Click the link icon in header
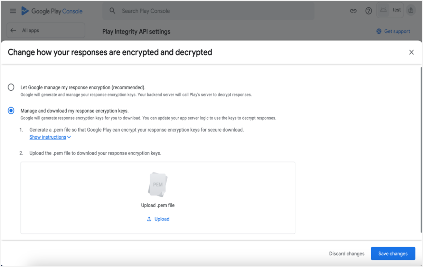Screen dimensions: 423x267 353,11
